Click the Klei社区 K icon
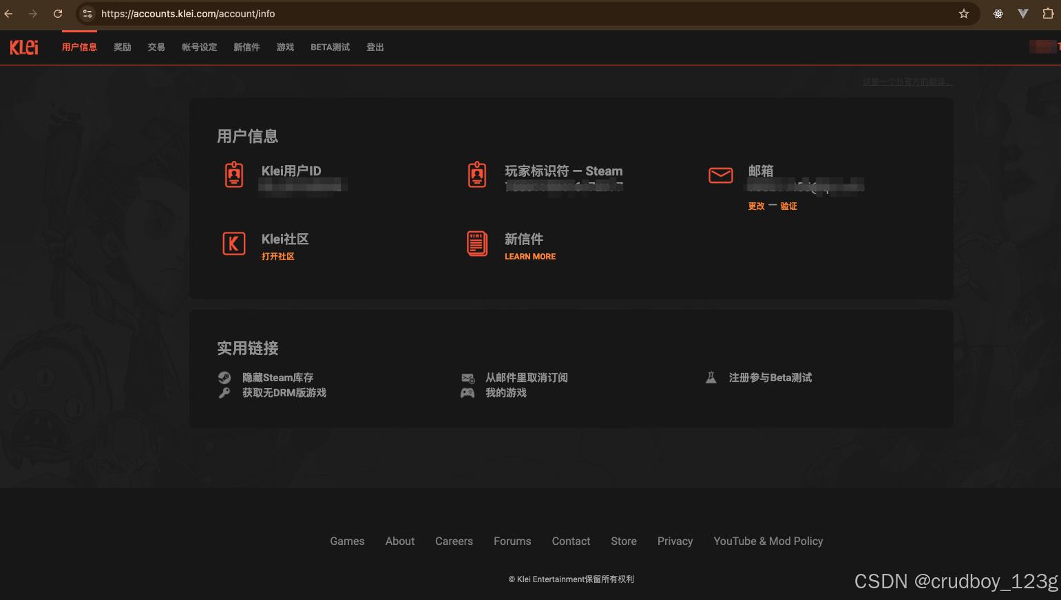Viewport: 1061px width, 600px height. (234, 244)
